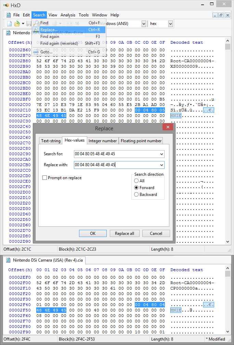234x345 pixels.
Task: Open the File menu
Action: point(16,15)
